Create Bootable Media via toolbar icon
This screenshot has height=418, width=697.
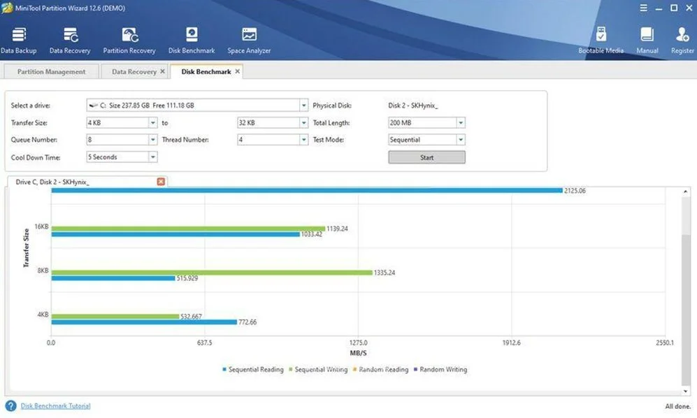601,41
